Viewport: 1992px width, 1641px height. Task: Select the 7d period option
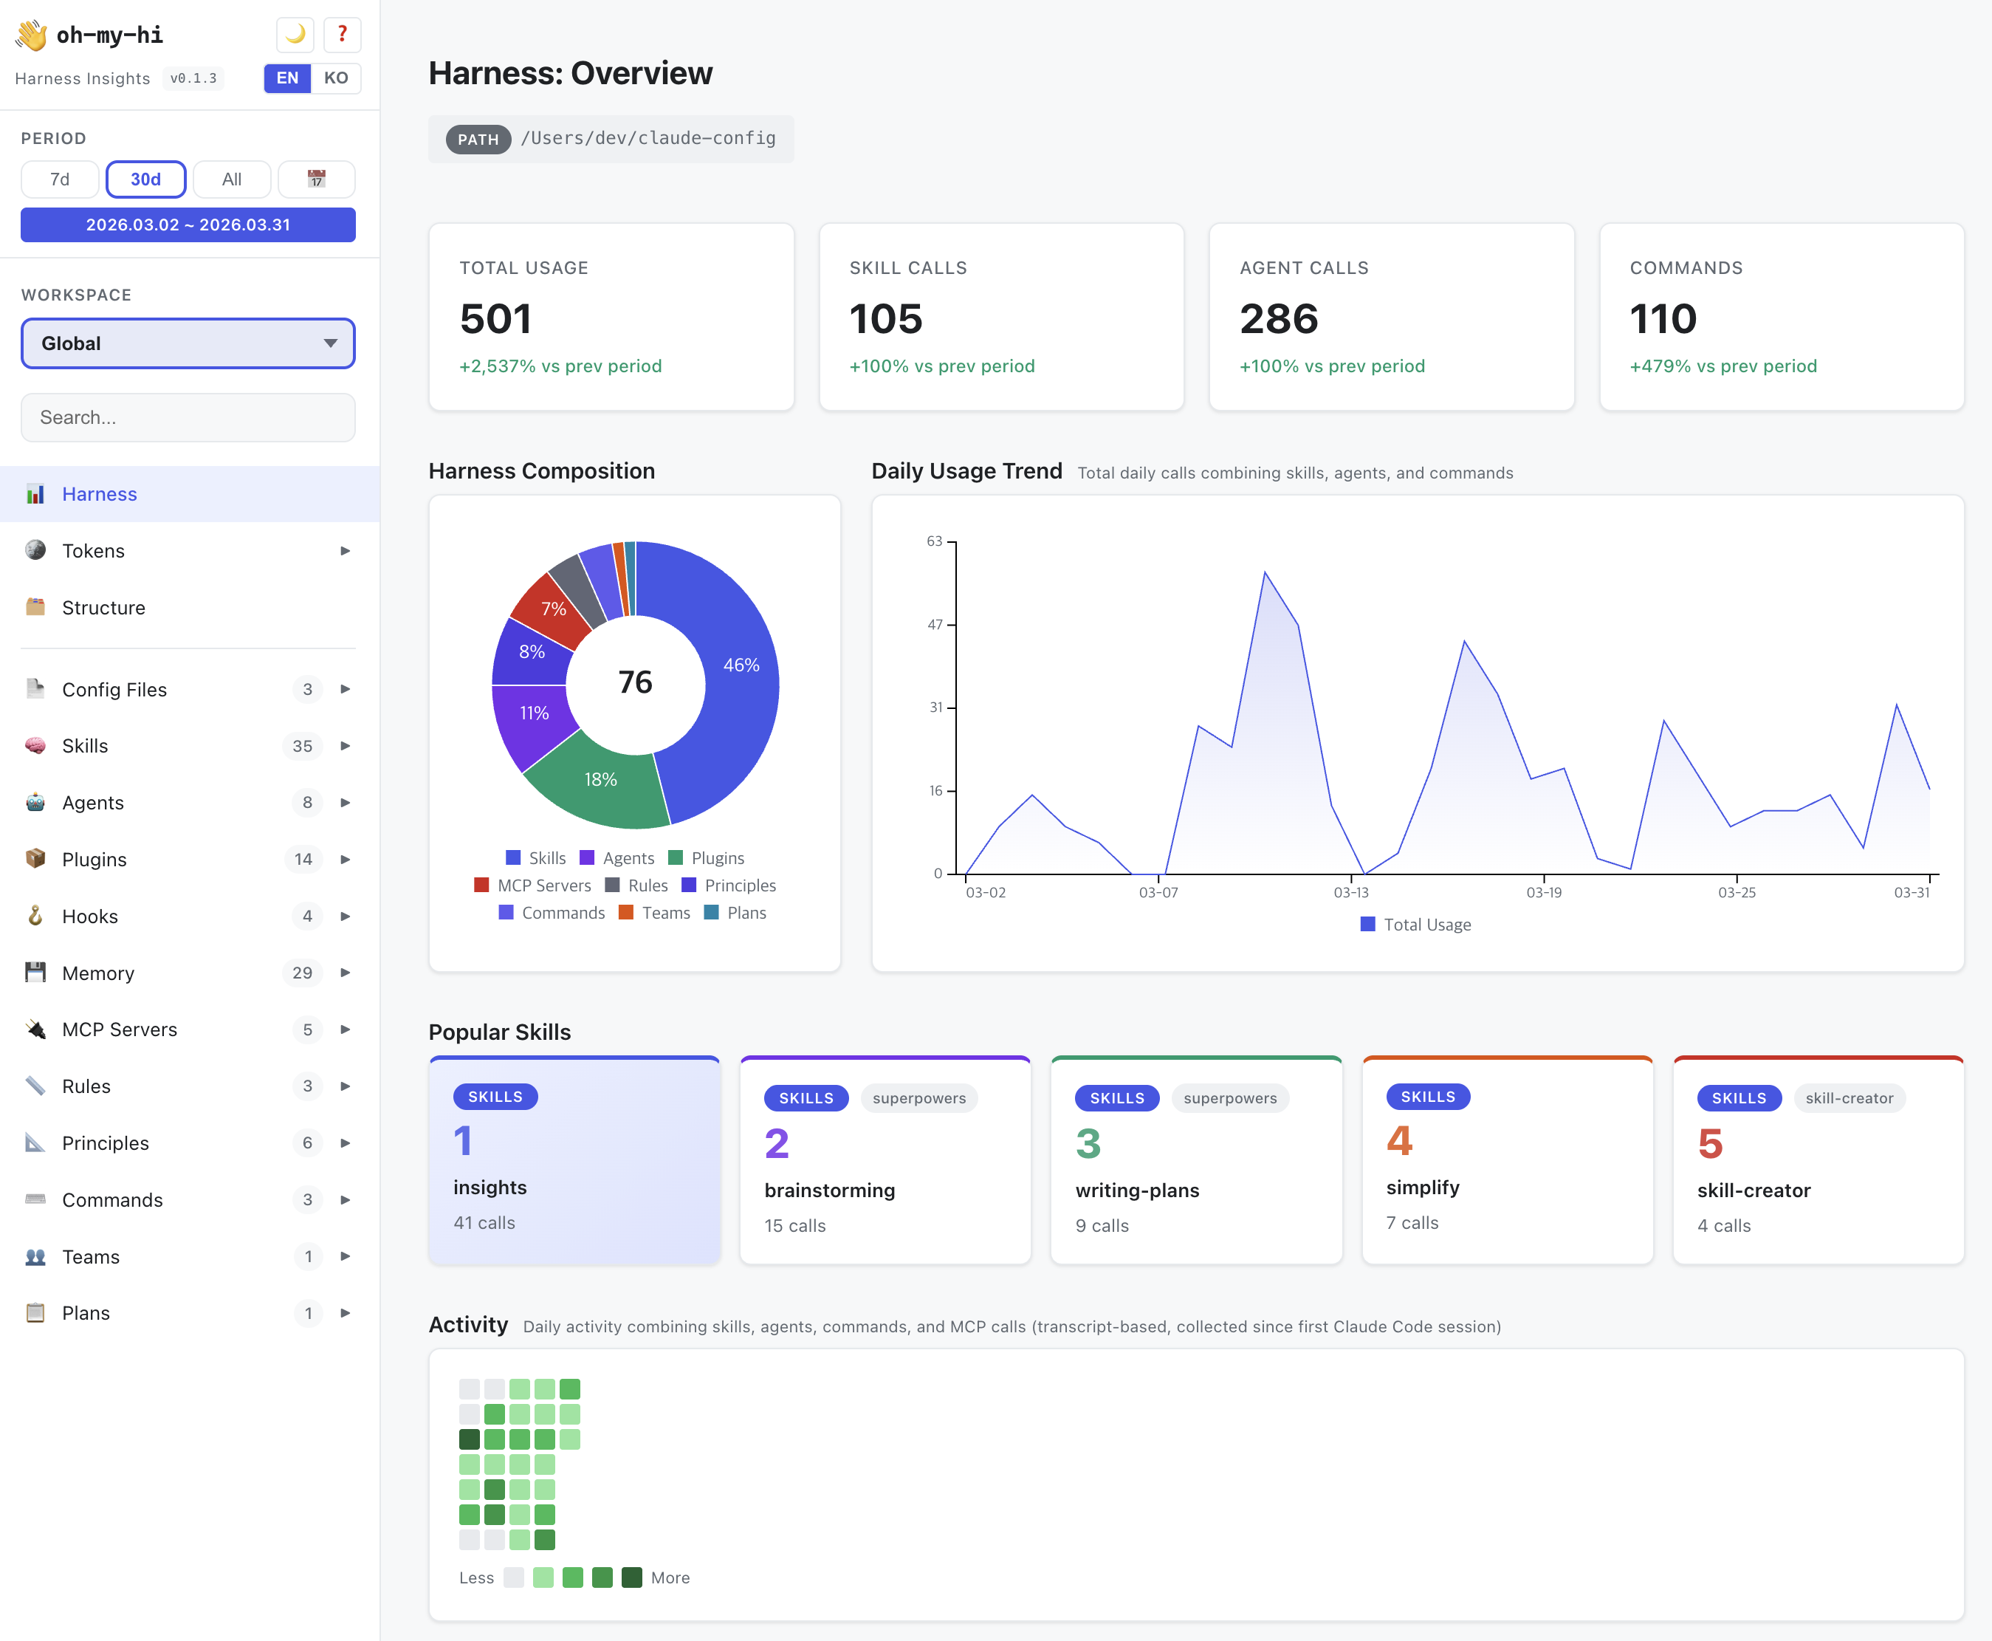pyautogui.click(x=60, y=179)
